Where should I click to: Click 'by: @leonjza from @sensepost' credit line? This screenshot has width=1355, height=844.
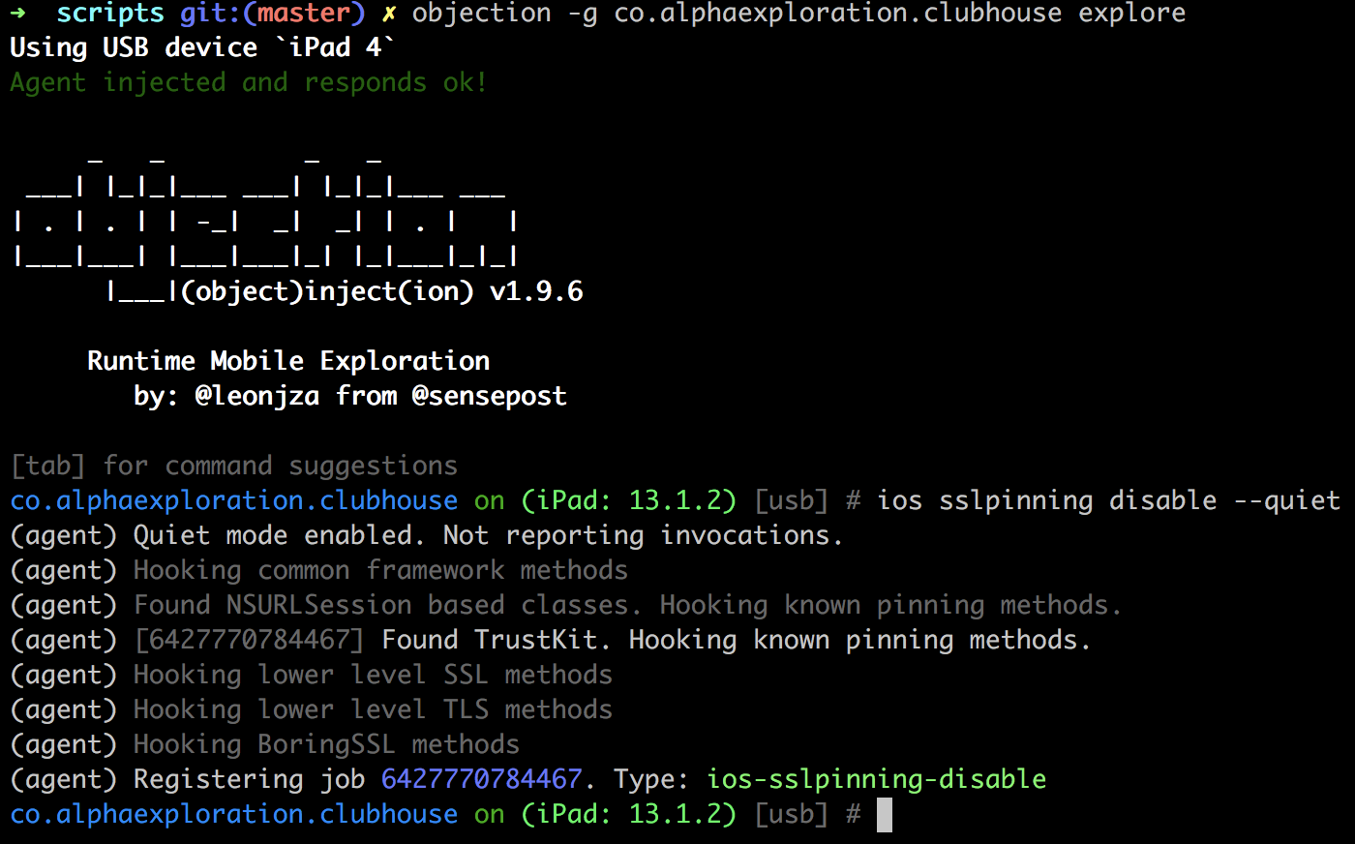(x=350, y=396)
